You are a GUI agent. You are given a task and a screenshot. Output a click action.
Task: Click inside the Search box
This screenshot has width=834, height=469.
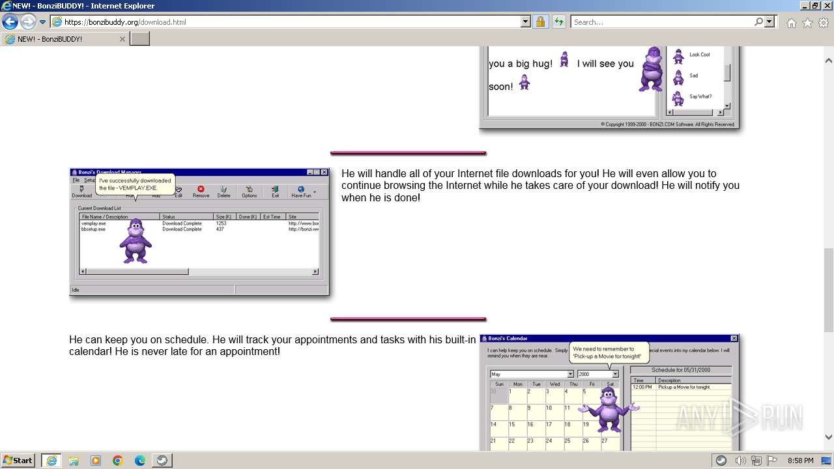click(x=661, y=21)
